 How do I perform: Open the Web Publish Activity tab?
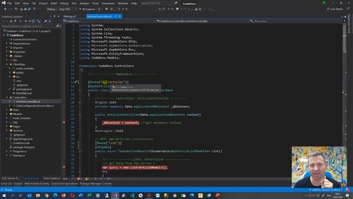point(37,184)
